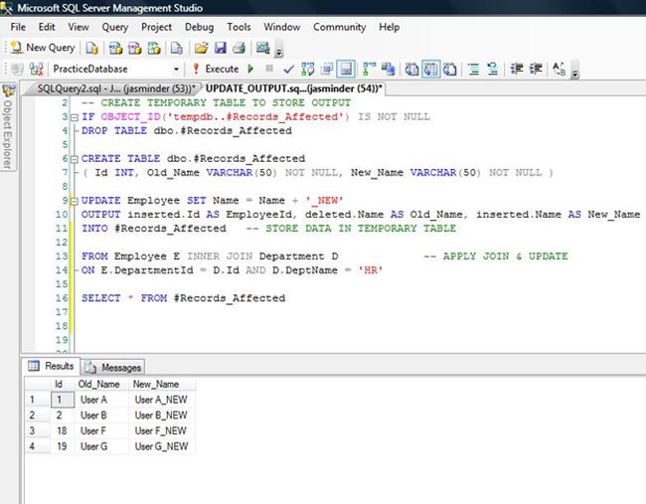Open the PracticeDatabase dropdown
Viewport: 646px width, 504px height.
coord(177,70)
